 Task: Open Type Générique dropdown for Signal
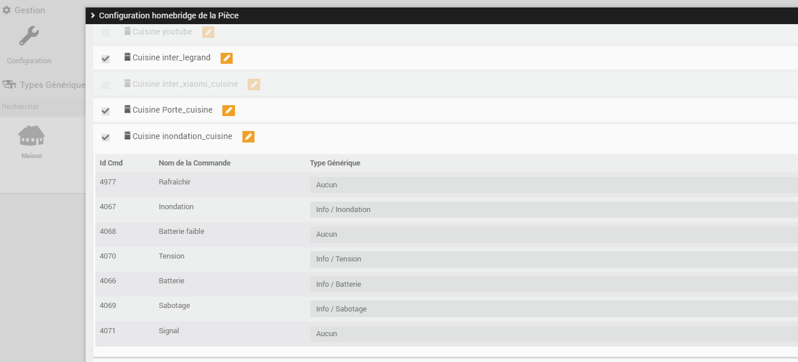tap(554, 334)
